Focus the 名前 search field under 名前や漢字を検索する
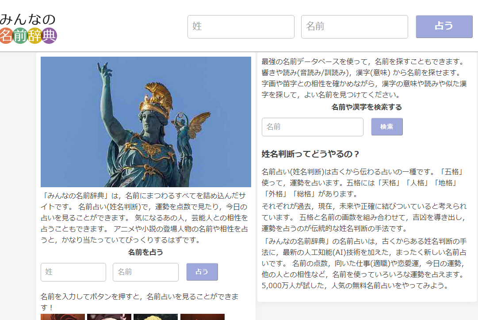This screenshot has width=478, height=320. click(x=312, y=127)
